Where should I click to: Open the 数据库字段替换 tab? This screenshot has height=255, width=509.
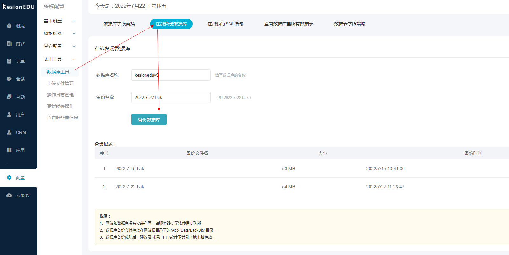(x=119, y=24)
